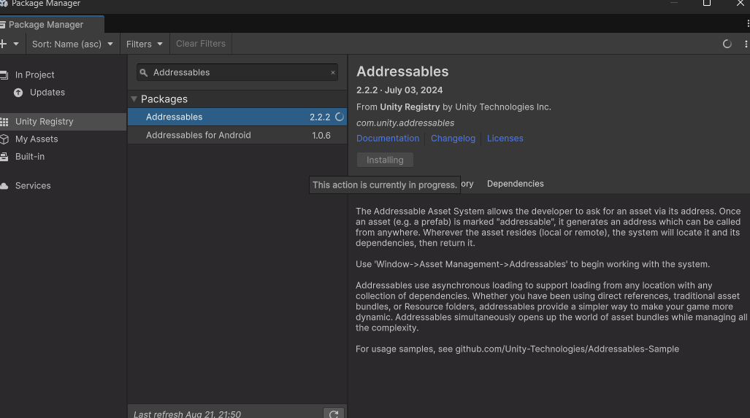Open the Sort: Name (asc) dropdown
This screenshot has width=750, height=418.
[72, 44]
